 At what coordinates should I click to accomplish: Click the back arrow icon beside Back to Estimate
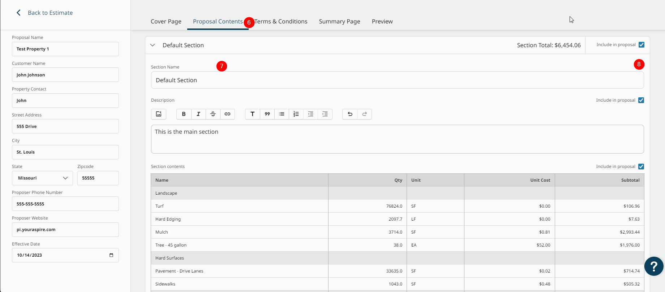pyautogui.click(x=19, y=13)
